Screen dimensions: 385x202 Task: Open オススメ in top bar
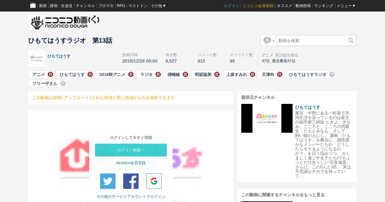click(x=285, y=6)
